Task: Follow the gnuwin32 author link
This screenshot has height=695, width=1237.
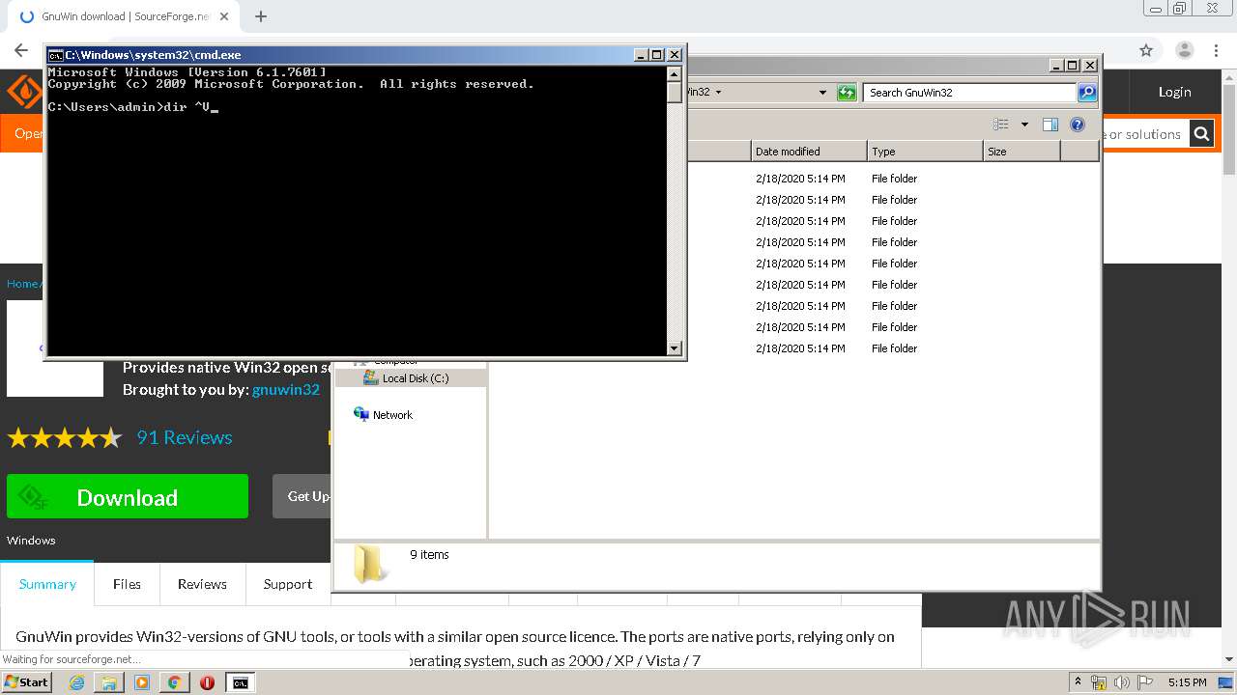Action: (286, 390)
